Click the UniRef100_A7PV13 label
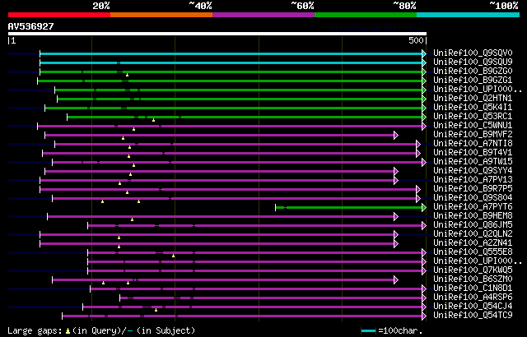This screenshot has width=527, height=337. tap(473, 180)
